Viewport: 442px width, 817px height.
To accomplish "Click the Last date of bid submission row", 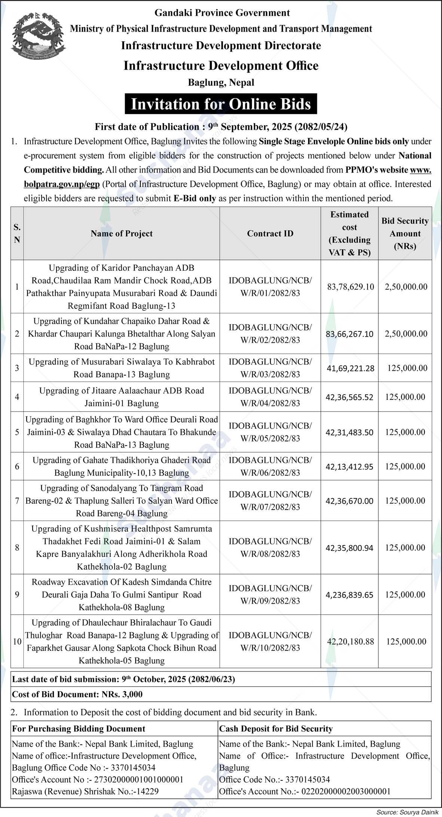I will coord(124,679).
